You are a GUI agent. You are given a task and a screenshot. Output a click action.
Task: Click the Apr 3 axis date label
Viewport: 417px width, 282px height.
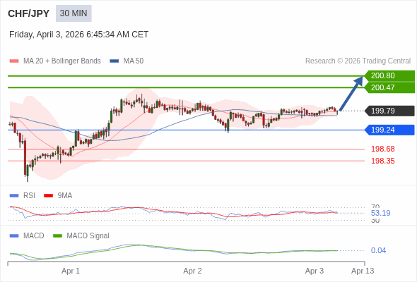click(315, 271)
